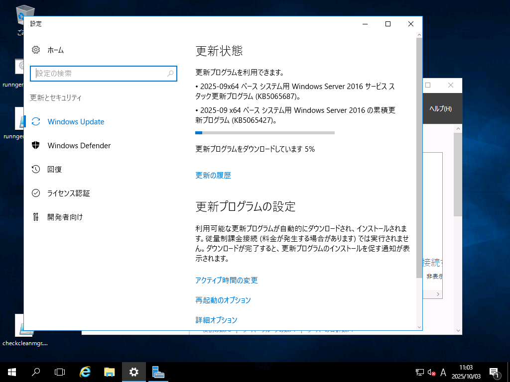
Task: Click the scrollbar down arrow in Settings
Action: point(419,326)
